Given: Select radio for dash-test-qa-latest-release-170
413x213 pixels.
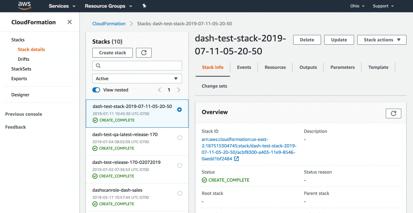Looking at the screenshot, I should (179, 138).
